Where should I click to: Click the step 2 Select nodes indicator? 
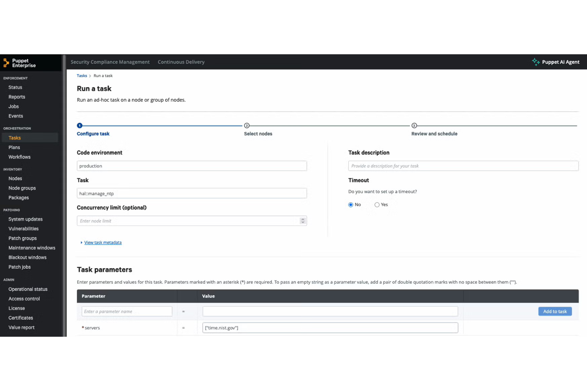point(247,125)
